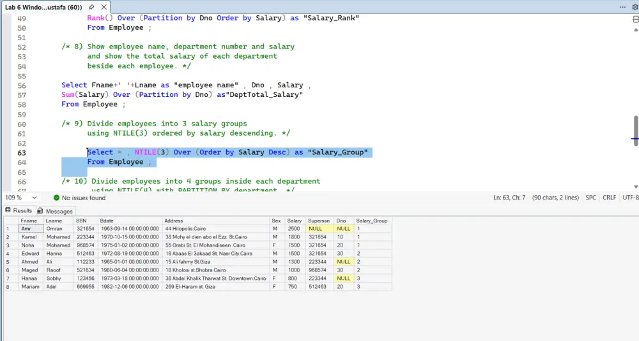Open the 109 % zoom dropdown
The width and height of the screenshot is (639, 341).
point(35,198)
